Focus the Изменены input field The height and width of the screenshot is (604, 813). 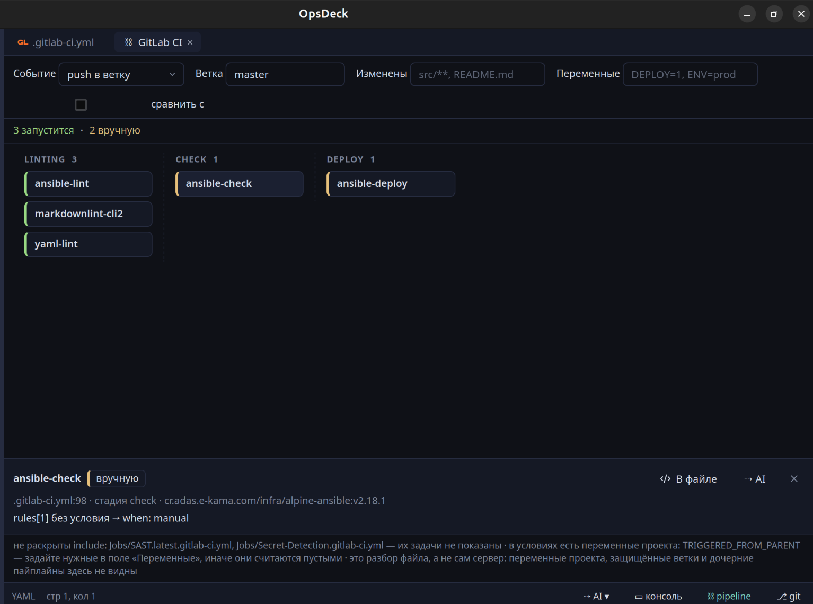coord(478,74)
